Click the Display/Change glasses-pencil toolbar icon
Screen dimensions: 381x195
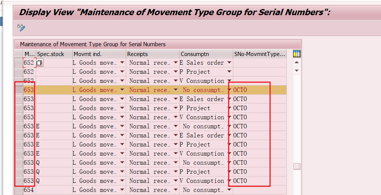click(x=21, y=28)
